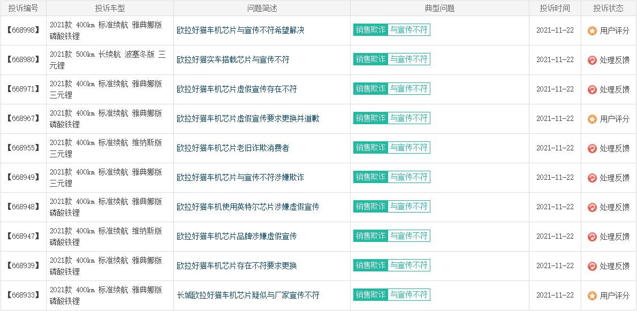The height and width of the screenshot is (311, 637).
Task: Click the red 处理反馈 icon for complaint 668980
Action: coord(592,60)
